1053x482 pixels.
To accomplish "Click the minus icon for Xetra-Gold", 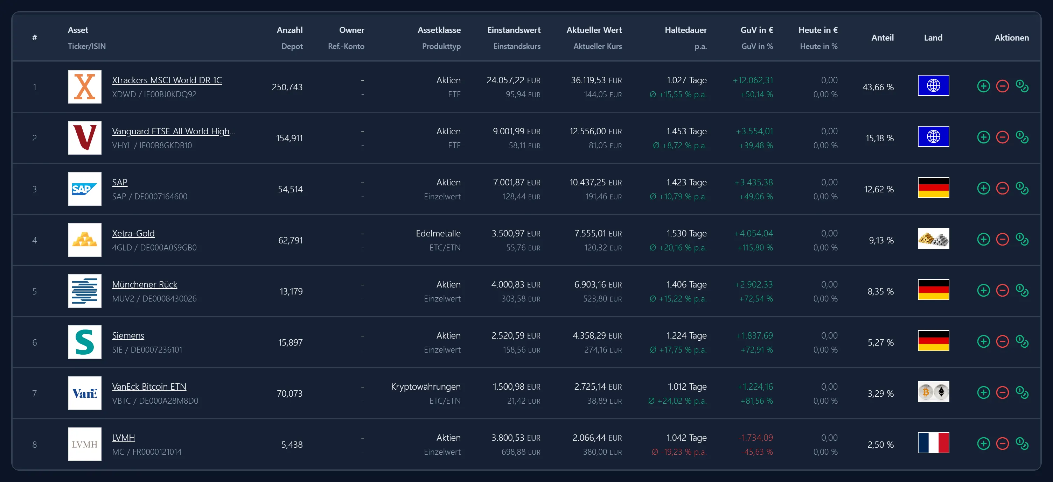I will click(x=1002, y=239).
